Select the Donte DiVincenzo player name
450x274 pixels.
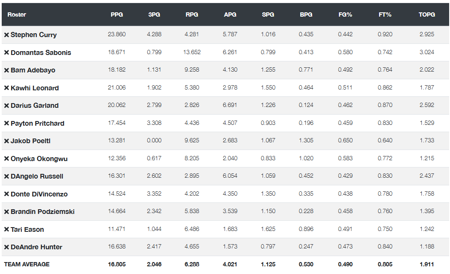(39, 194)
